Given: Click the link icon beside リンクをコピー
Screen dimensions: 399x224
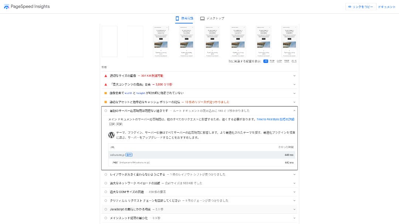Looking at the screenshot, I should pyautogui.click(x=349, y=7).
